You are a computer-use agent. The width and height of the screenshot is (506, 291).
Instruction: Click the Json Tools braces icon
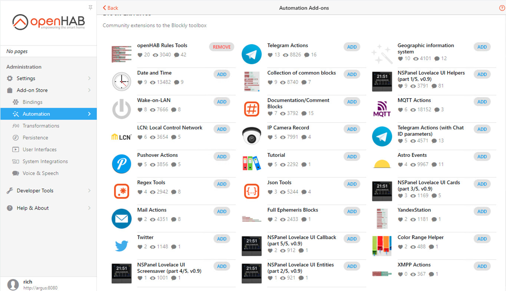tap(252, 191)
